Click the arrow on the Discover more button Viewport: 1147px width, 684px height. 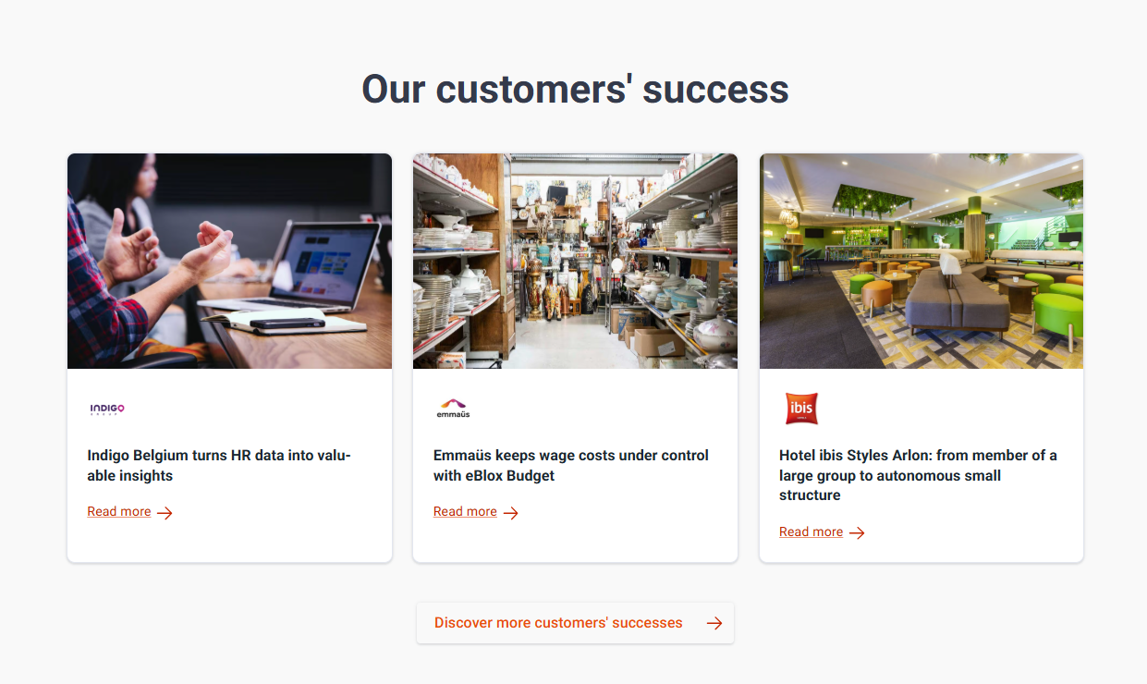[714, 624]
